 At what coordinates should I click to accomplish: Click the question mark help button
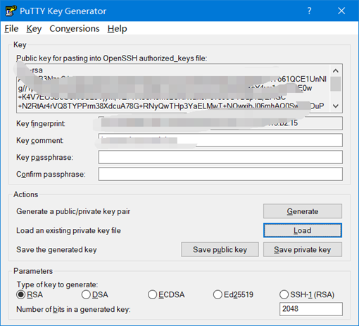(x=309, y=11)
